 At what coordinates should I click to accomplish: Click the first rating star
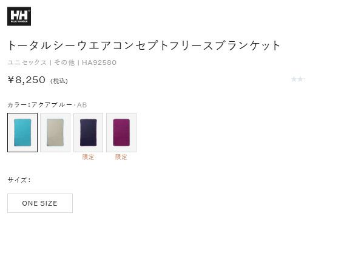(294, 79)
